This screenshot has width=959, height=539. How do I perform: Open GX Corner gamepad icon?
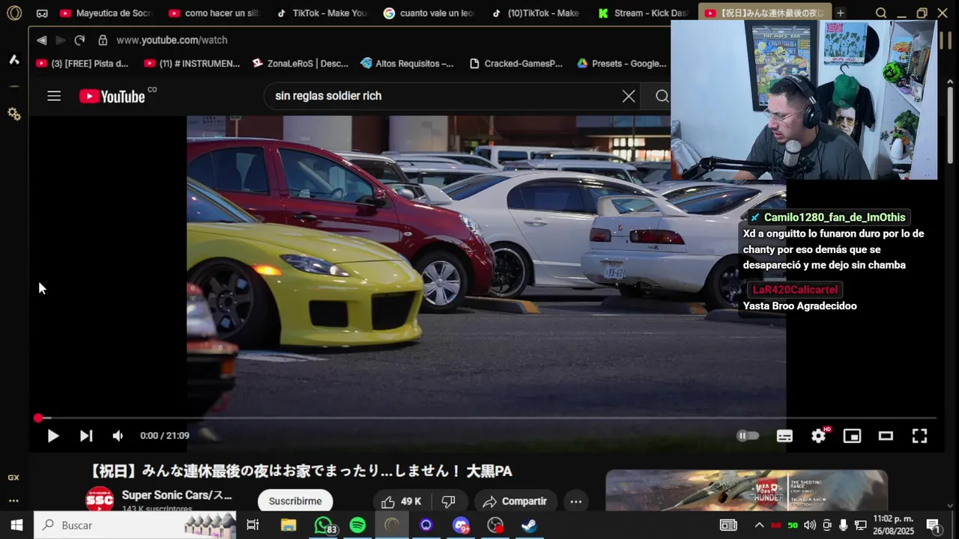click(42, 13)
